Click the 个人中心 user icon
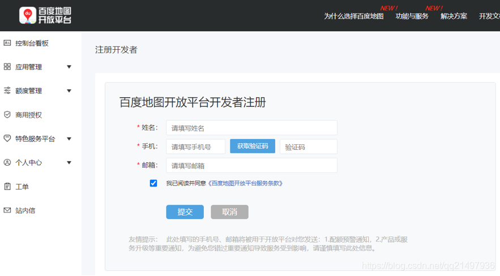The width and height of the screenshot is (500, 276). (7, 162)
